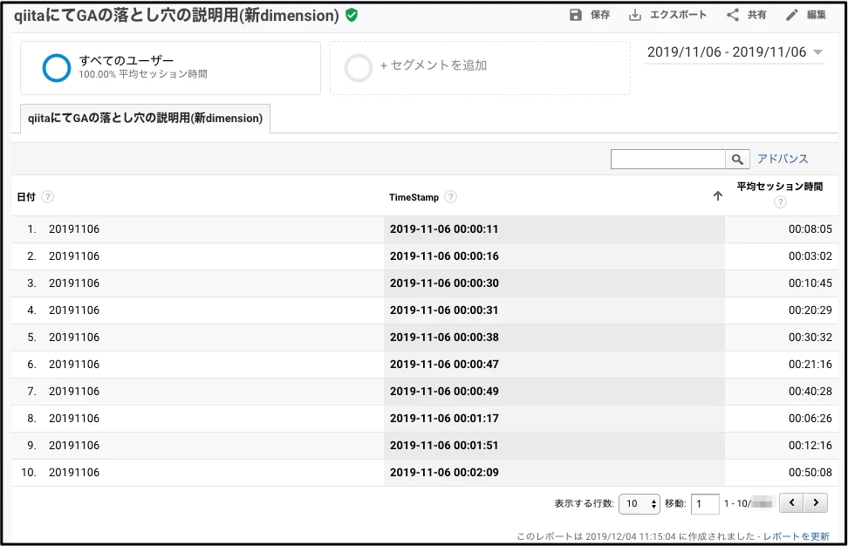Click timestamp 2019-11-06 00:00:47
The image size is (848, 546).
coord(444,365)
